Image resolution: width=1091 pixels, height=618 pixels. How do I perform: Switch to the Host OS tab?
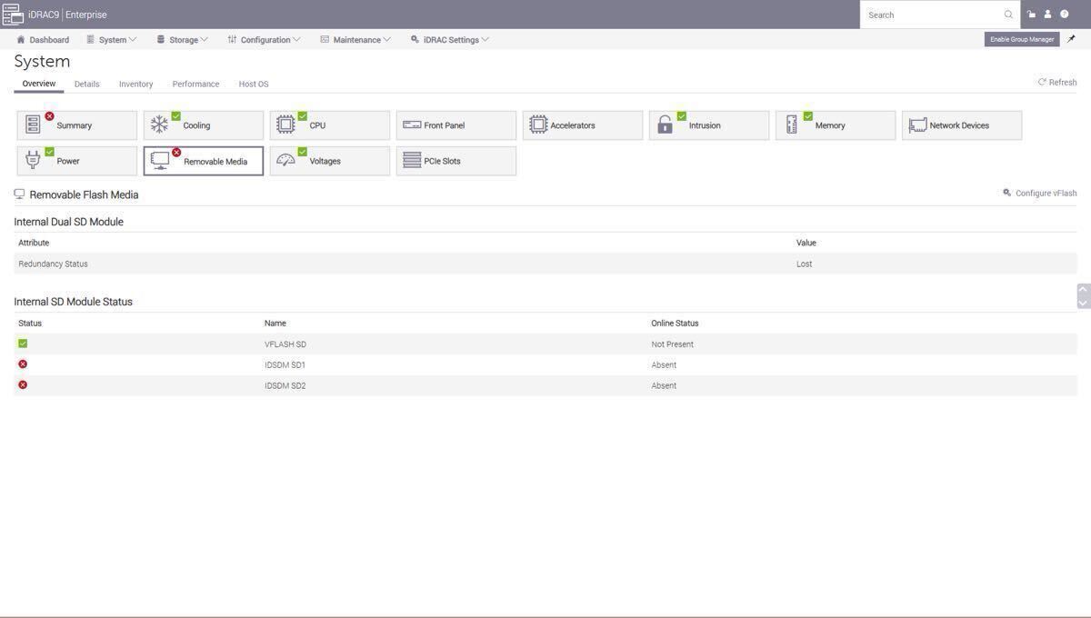[254, 84]
